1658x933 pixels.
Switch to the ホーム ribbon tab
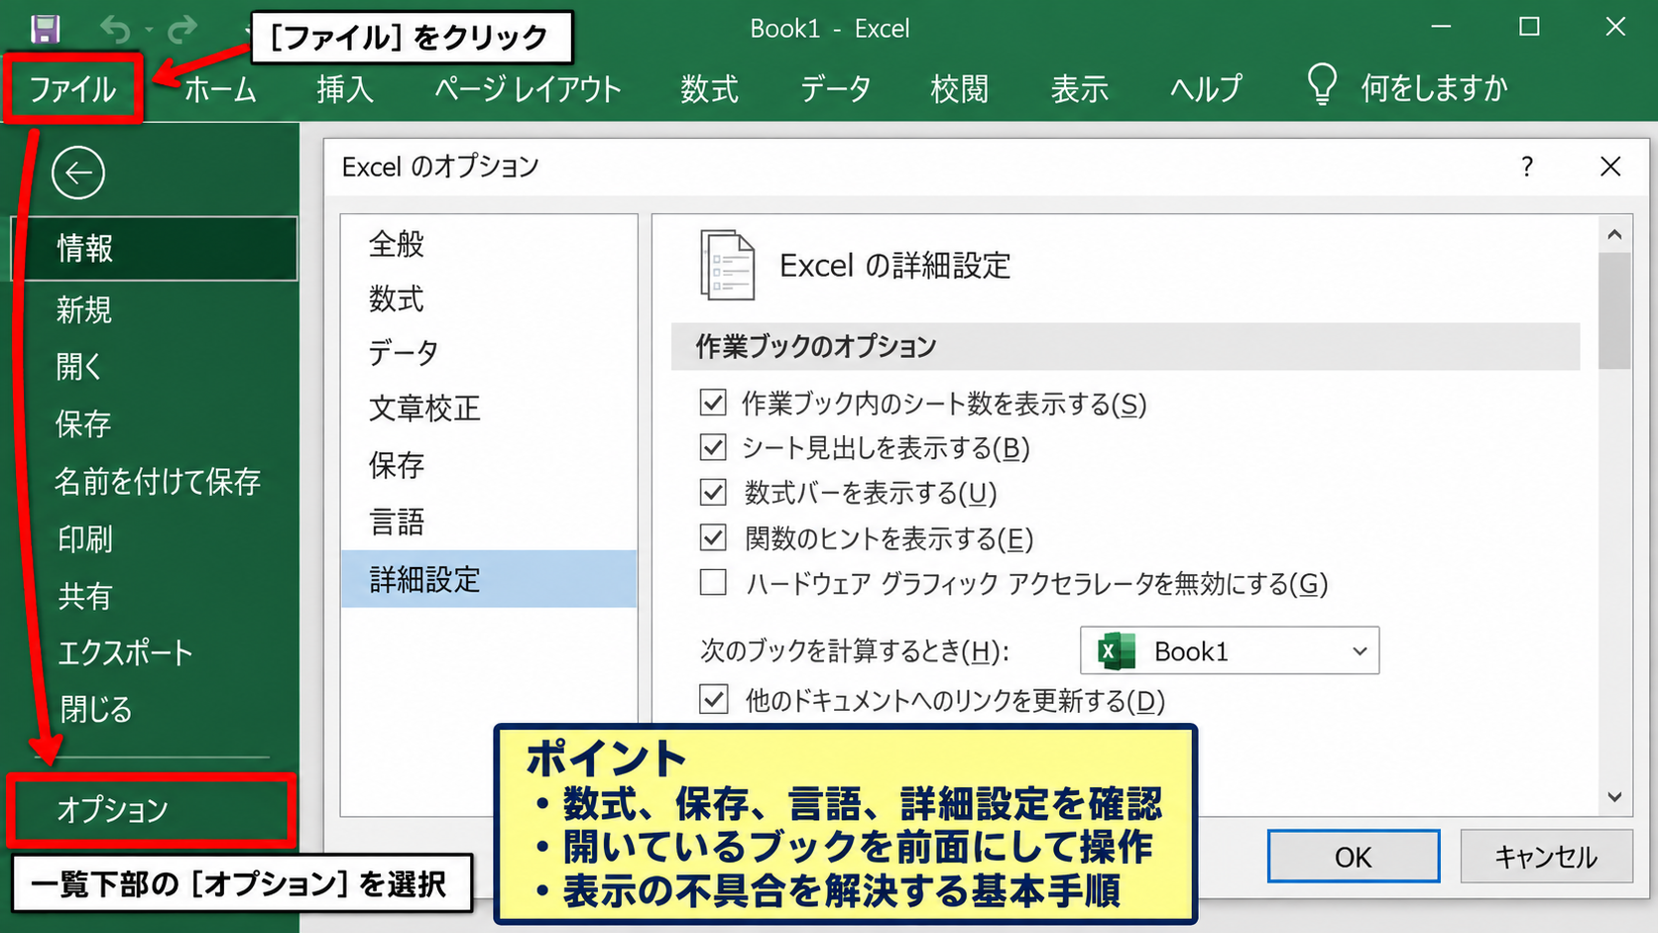220,89
